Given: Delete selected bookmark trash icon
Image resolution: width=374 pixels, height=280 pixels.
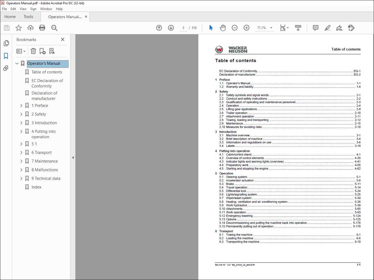Looking at the screenshot, I should [33, 51].
